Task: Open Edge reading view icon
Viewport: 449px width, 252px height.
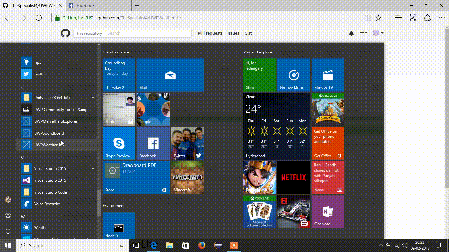Action: 368,18
